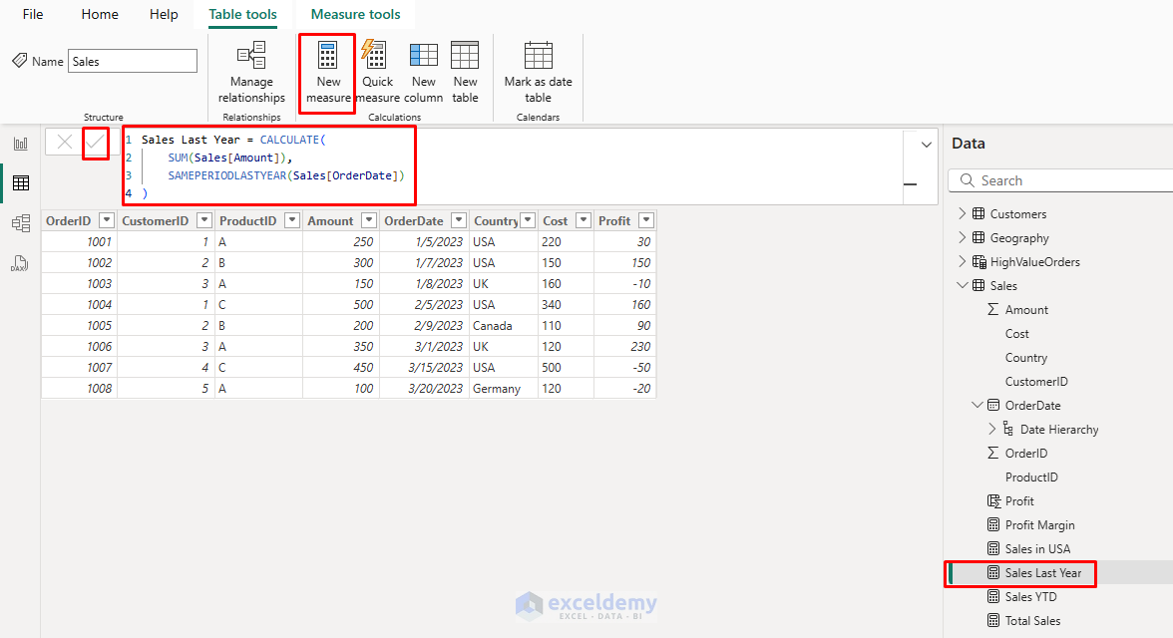Select Table view icon in sidebar
The width and height of the screenshot is (1173, 638).
point(21,183)
